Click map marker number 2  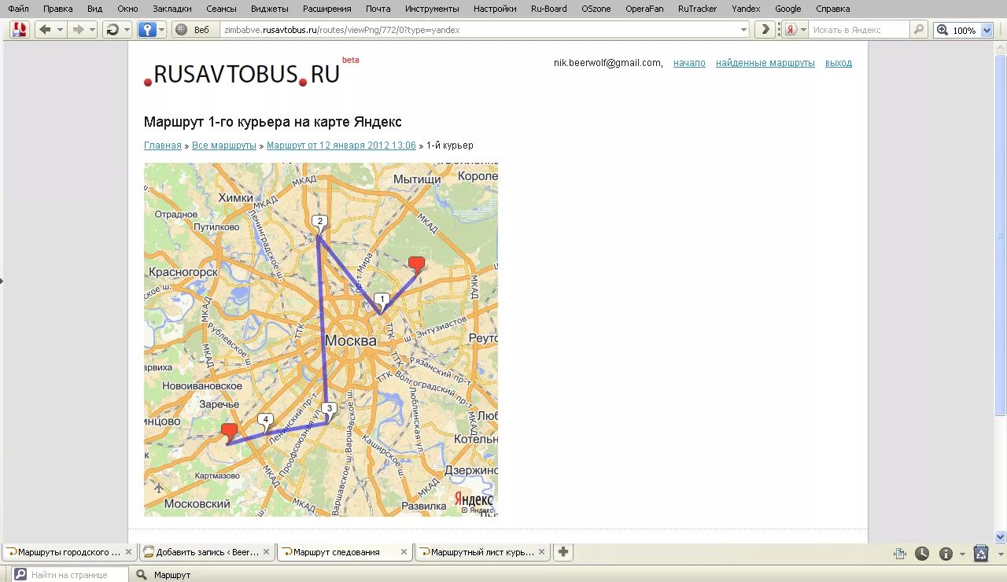point(319,222)
